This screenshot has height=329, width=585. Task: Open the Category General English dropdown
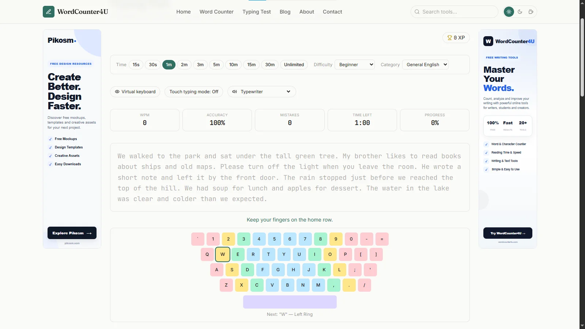coord(425,65)
